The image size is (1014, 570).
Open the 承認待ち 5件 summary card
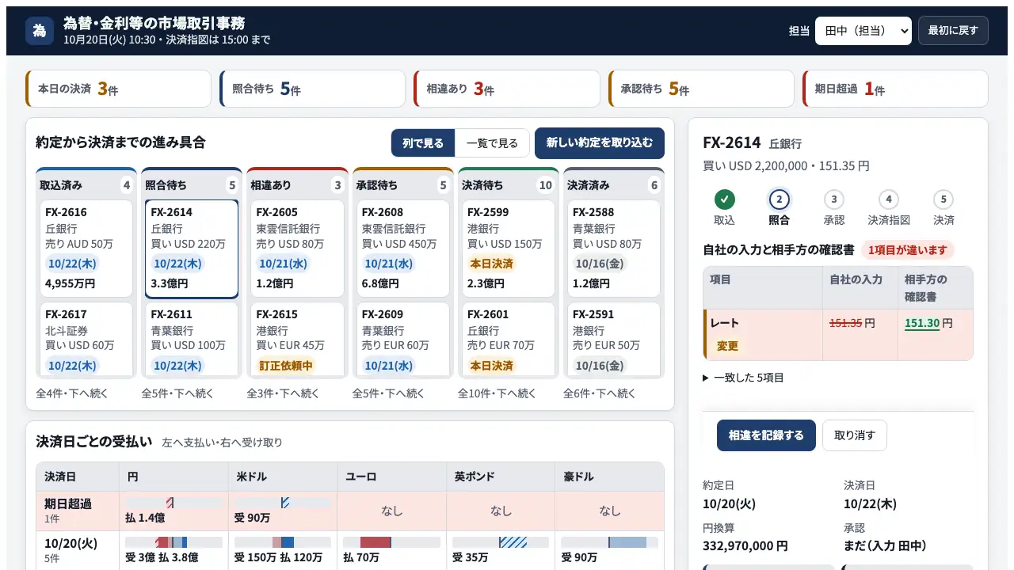click(701, 89)
